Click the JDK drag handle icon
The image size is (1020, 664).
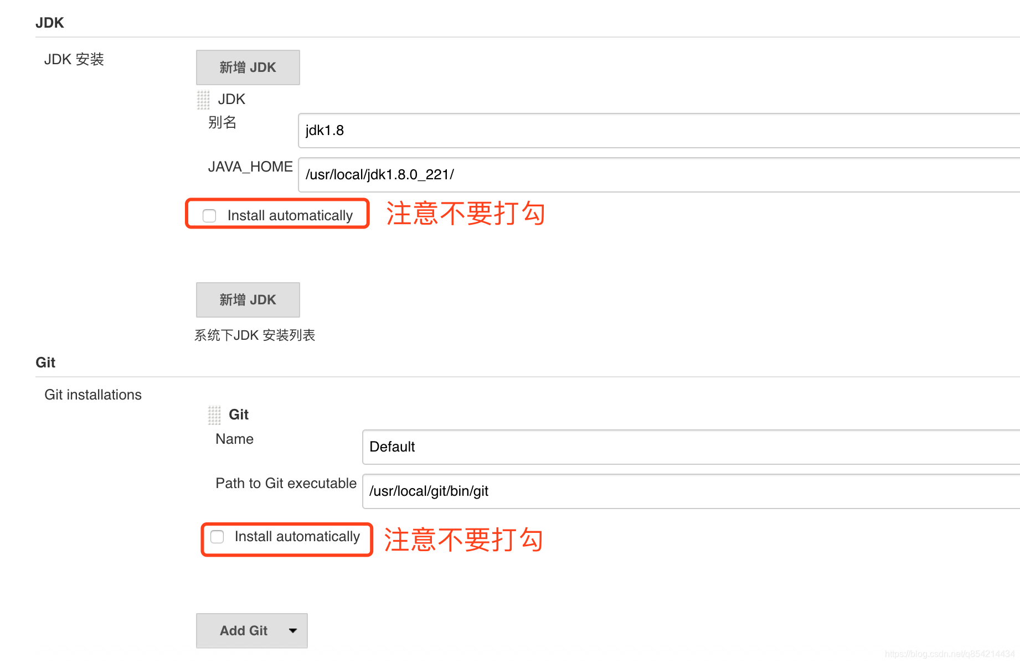(x=203, y=100)
